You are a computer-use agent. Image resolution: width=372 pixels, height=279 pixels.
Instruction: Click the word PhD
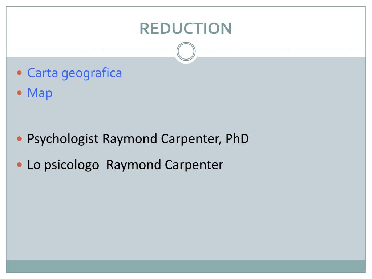click(x=237, y=138)
